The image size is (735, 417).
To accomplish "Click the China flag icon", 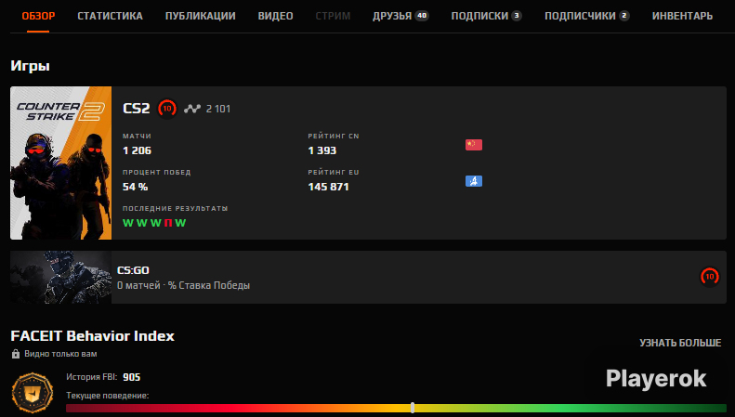I will tap(474, 145).
